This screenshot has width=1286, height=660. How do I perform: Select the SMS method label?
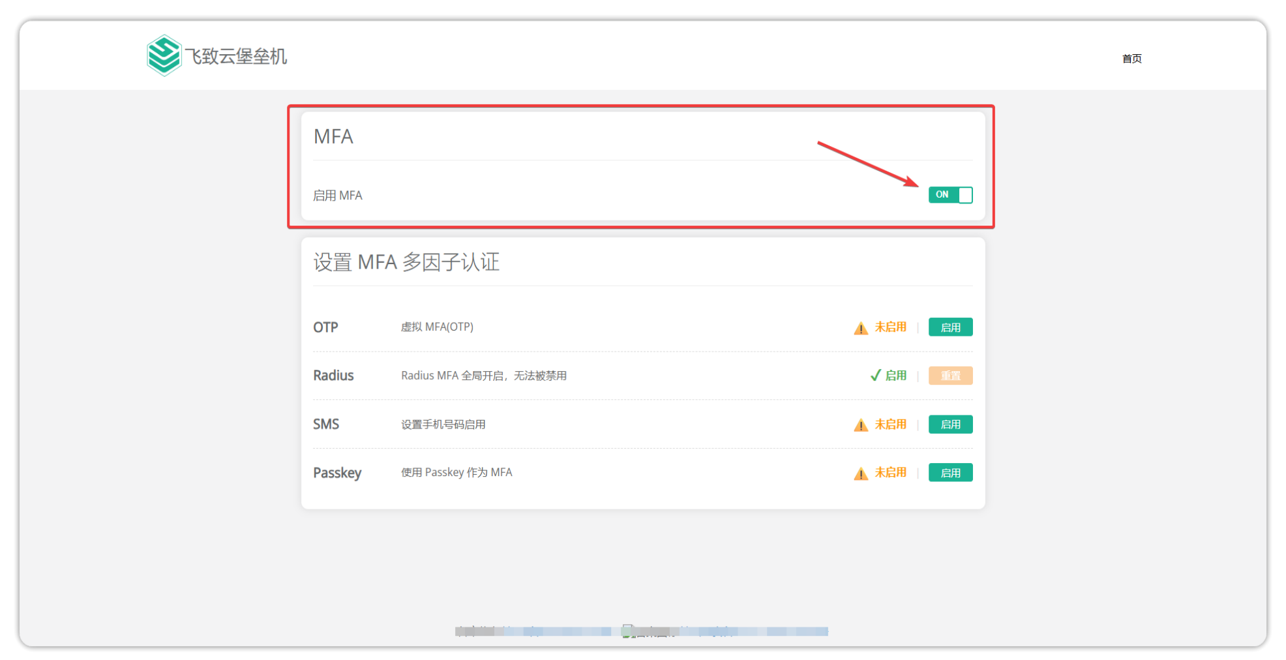click(x=326, y=425)
